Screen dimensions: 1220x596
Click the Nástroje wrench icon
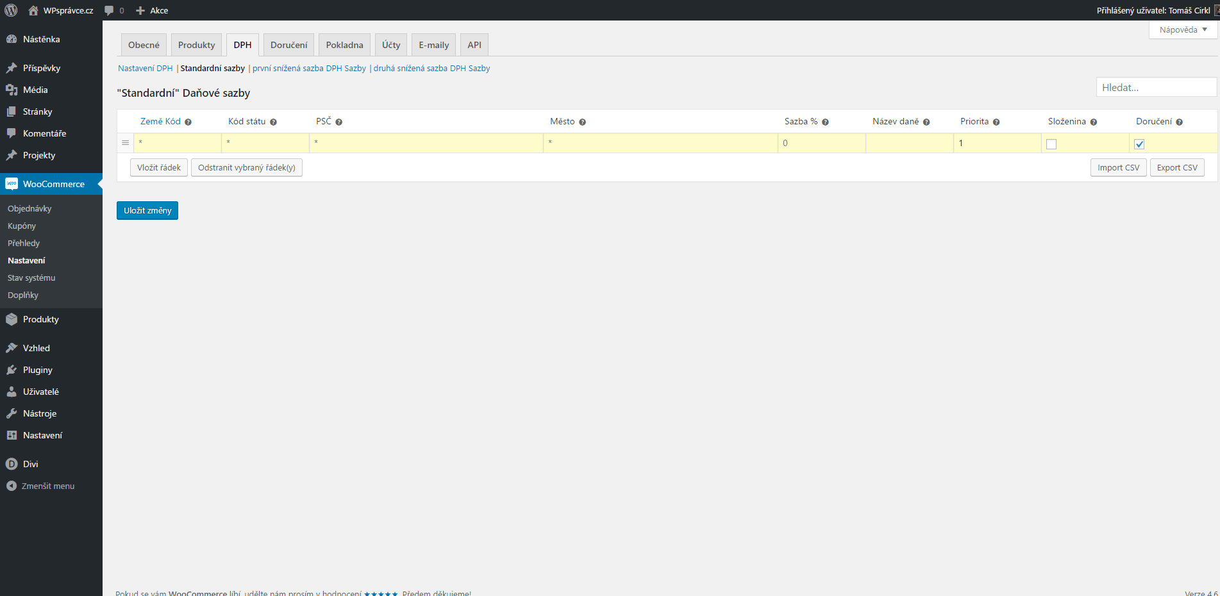click(12, 413)
